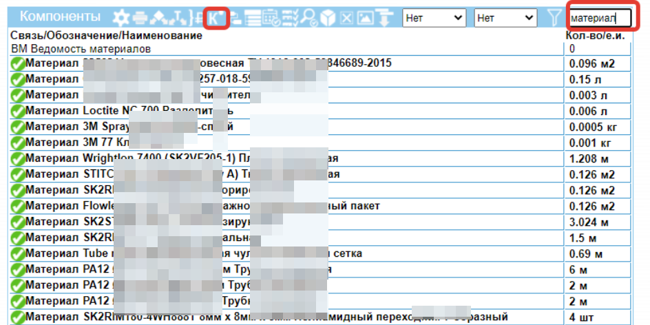Open the second Нет dropdown

pos(506,17)
